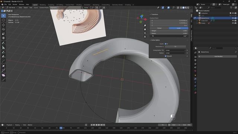Open Interpolation Tilt Linear dropdown
The image size is (238, 134).
(176, 50)
